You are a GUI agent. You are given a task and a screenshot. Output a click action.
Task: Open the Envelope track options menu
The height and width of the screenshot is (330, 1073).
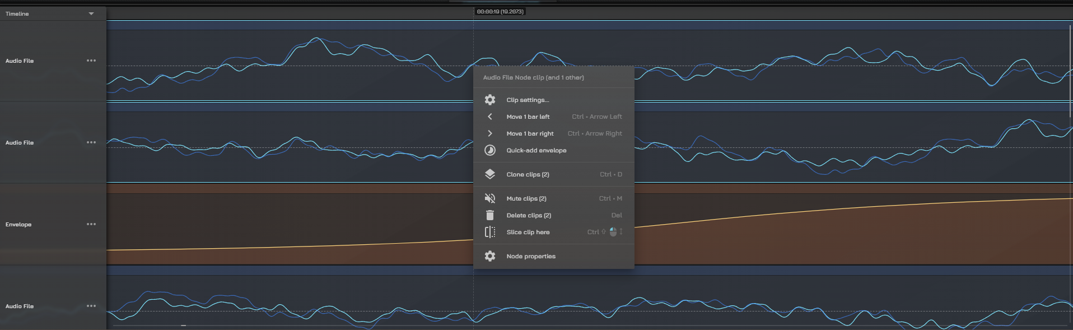point(91,224)
